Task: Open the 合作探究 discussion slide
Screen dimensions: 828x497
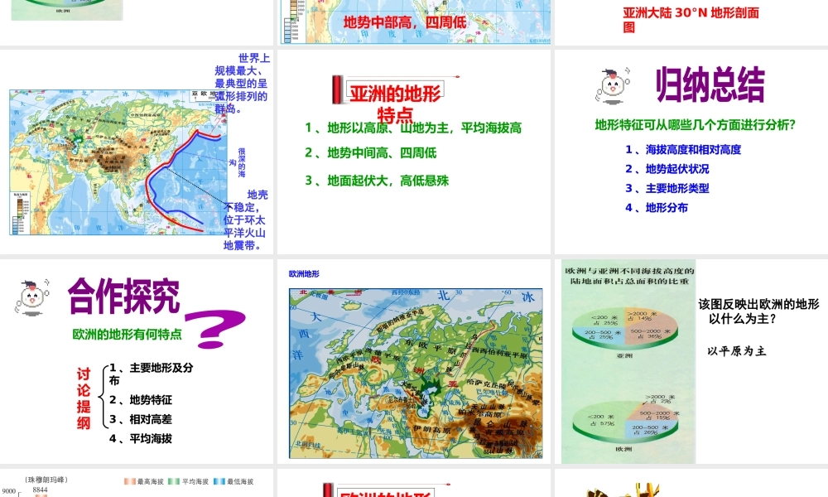Action: tap(137, 361)
